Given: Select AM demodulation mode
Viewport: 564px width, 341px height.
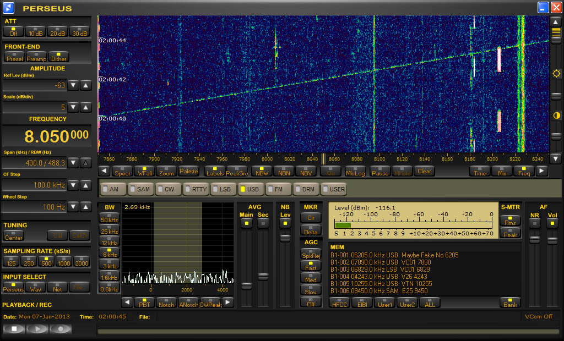Looking at the screenshot, I should coord(113,189).
